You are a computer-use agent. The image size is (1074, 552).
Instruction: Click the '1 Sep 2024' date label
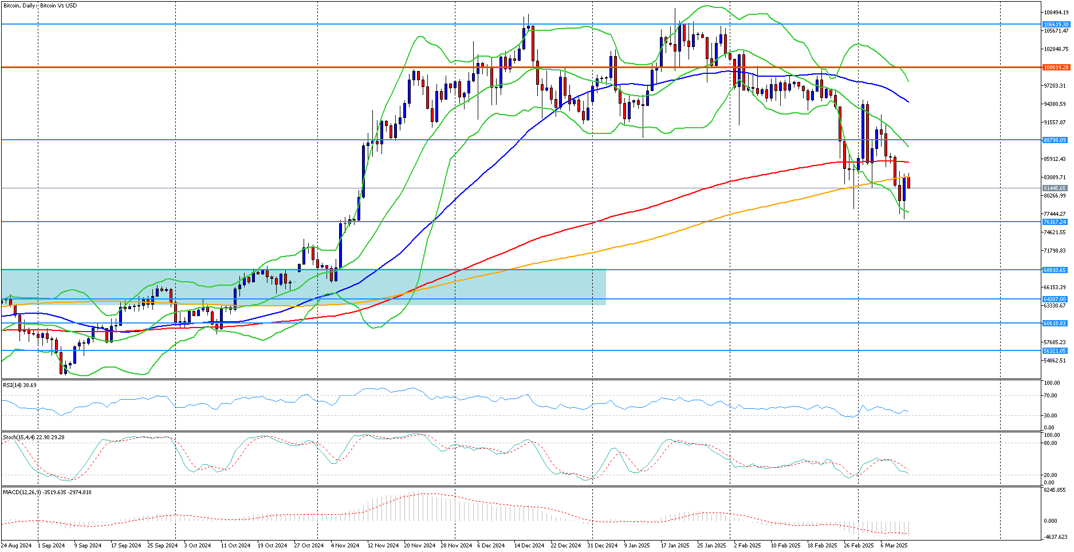tap(51, 546)
